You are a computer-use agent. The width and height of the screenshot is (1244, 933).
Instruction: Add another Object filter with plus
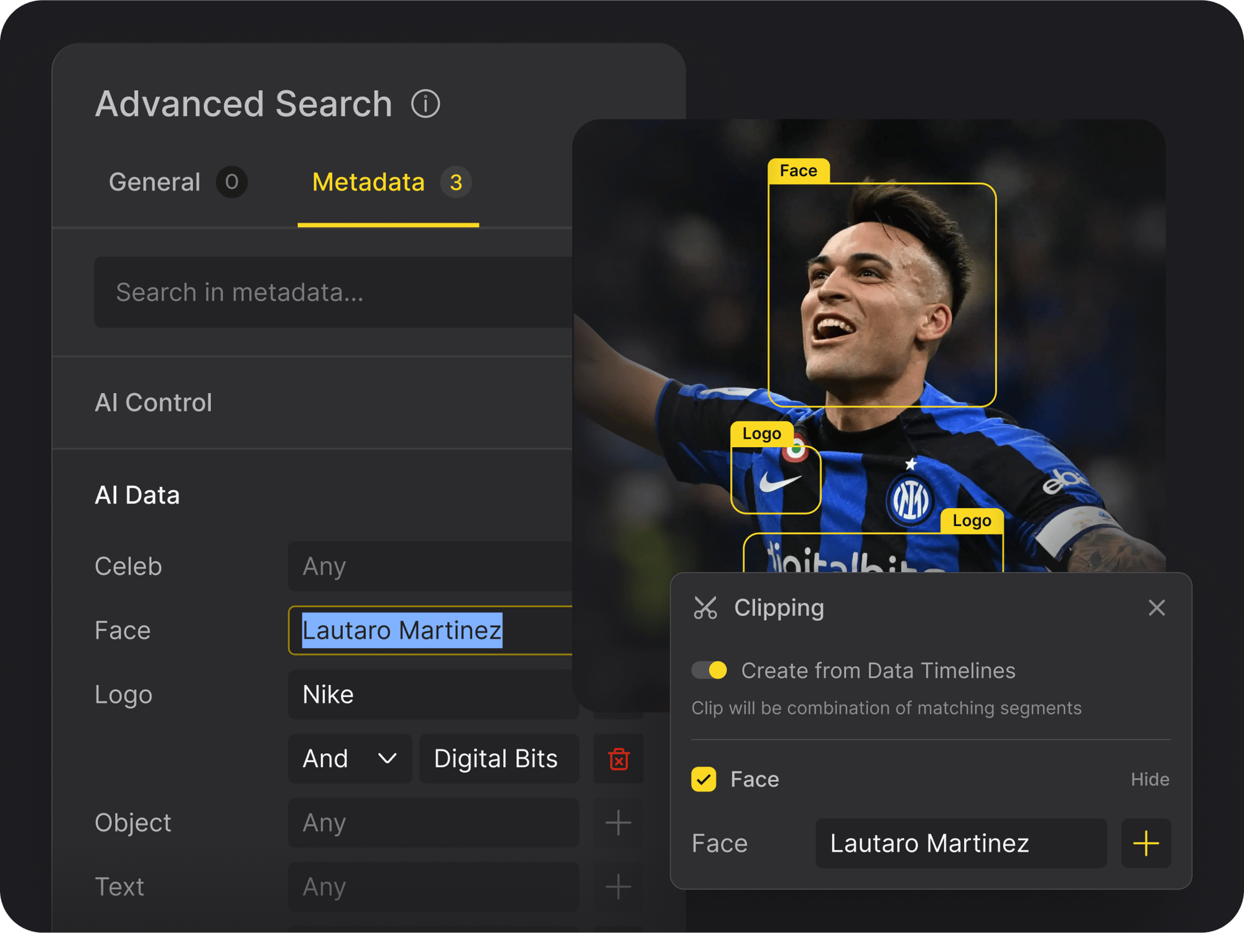coord(618,823)
